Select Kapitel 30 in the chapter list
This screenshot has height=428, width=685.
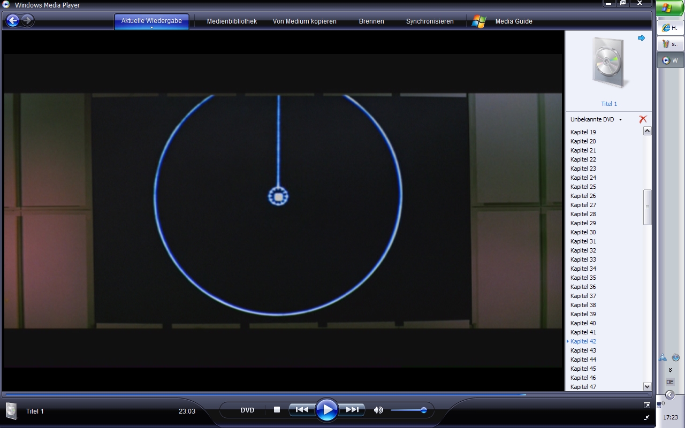pos(583,232)
